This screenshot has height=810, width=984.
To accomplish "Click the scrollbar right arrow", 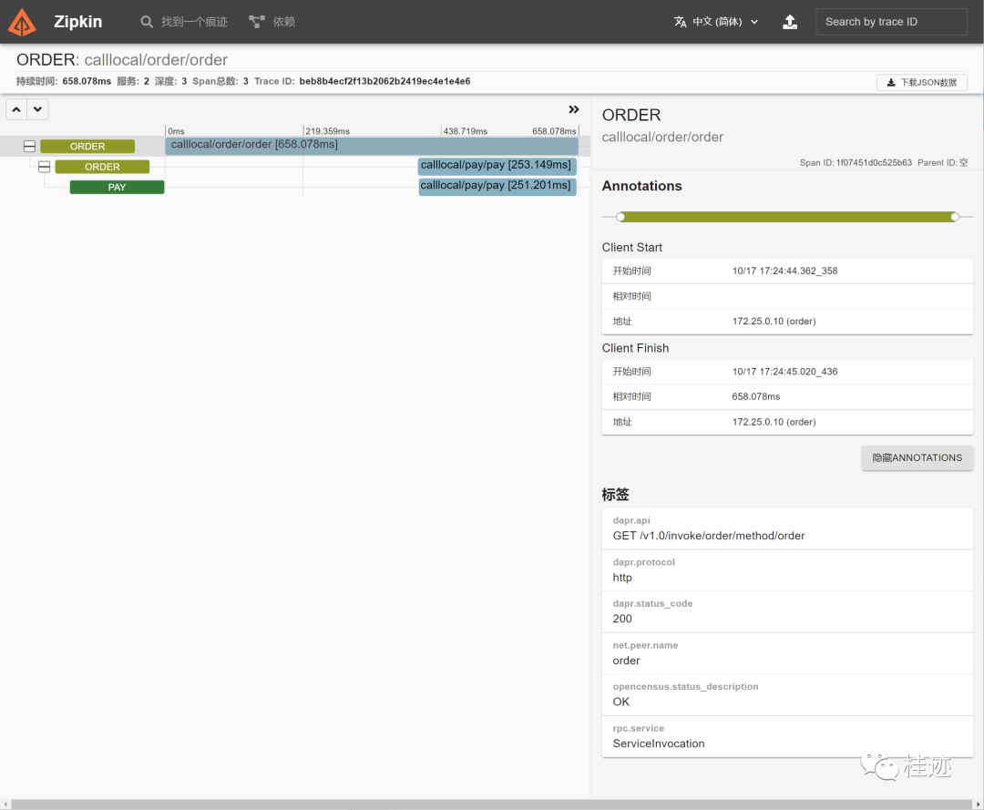I will point(978,805).
